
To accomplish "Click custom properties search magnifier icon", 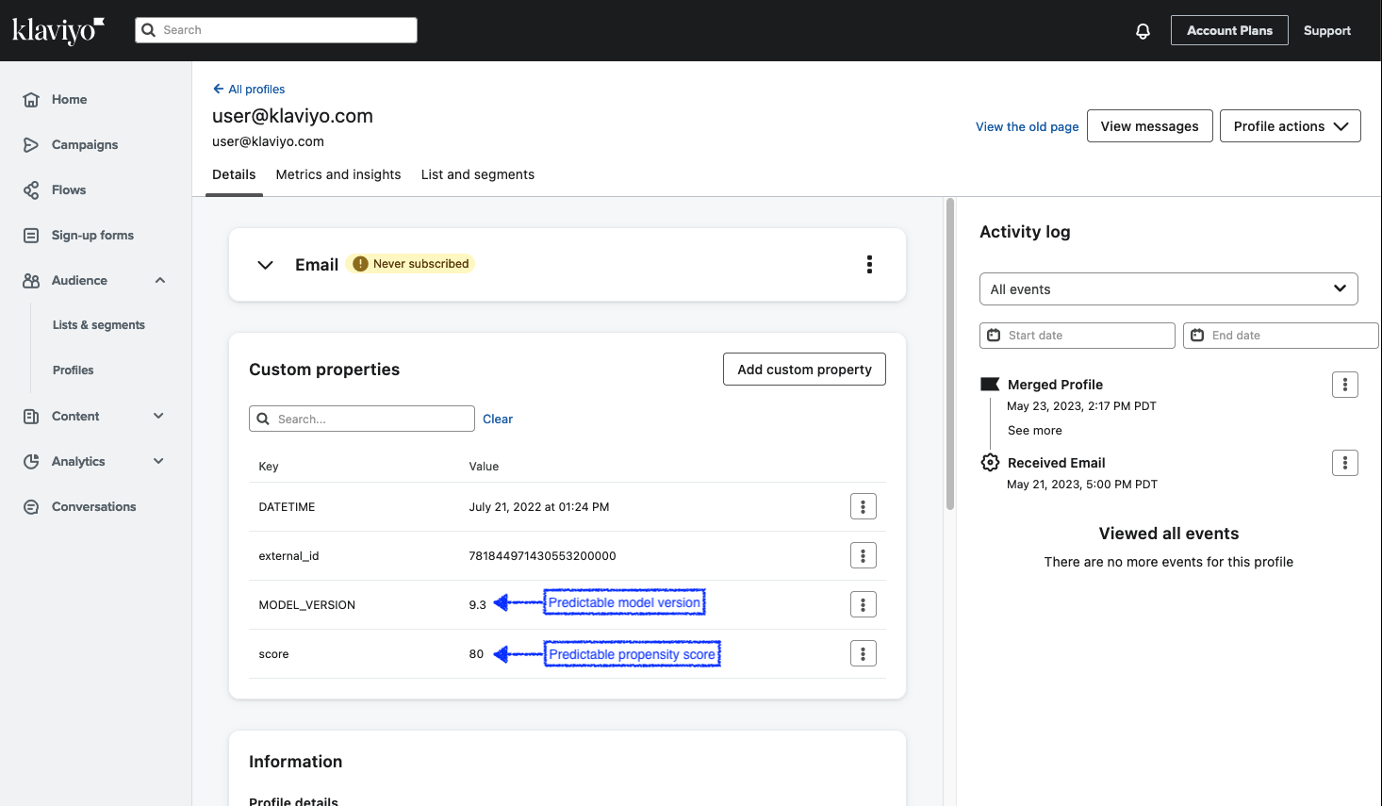I will 263,419.
